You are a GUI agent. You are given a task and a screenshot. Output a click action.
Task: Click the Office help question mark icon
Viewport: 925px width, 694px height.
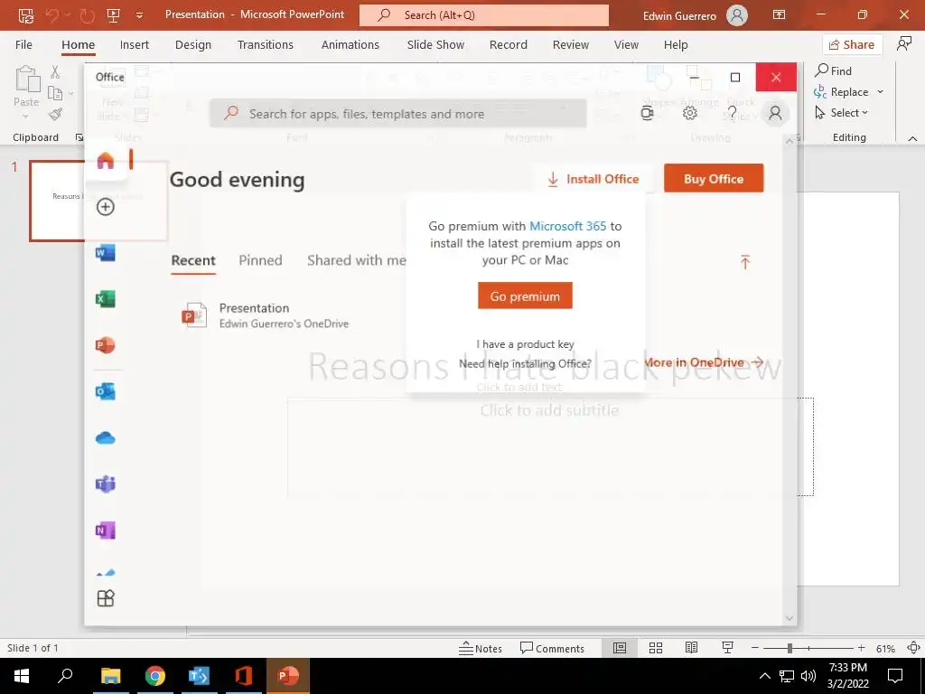[x=732, y=113]
